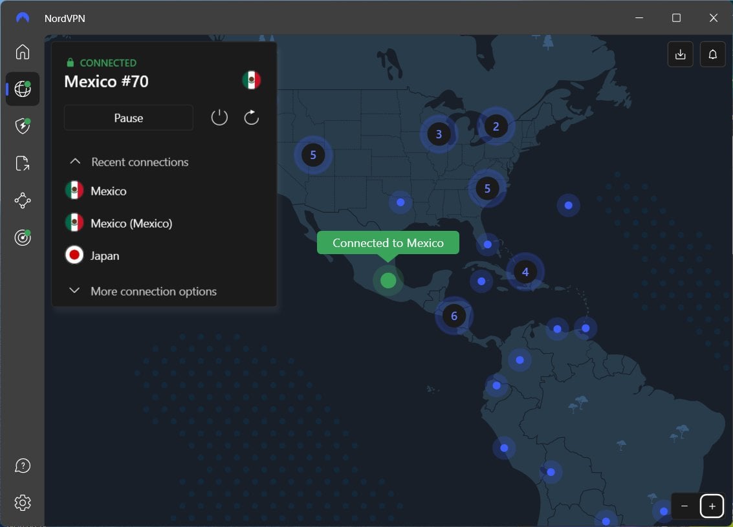Pause the current VPN connection

[128, 118]
